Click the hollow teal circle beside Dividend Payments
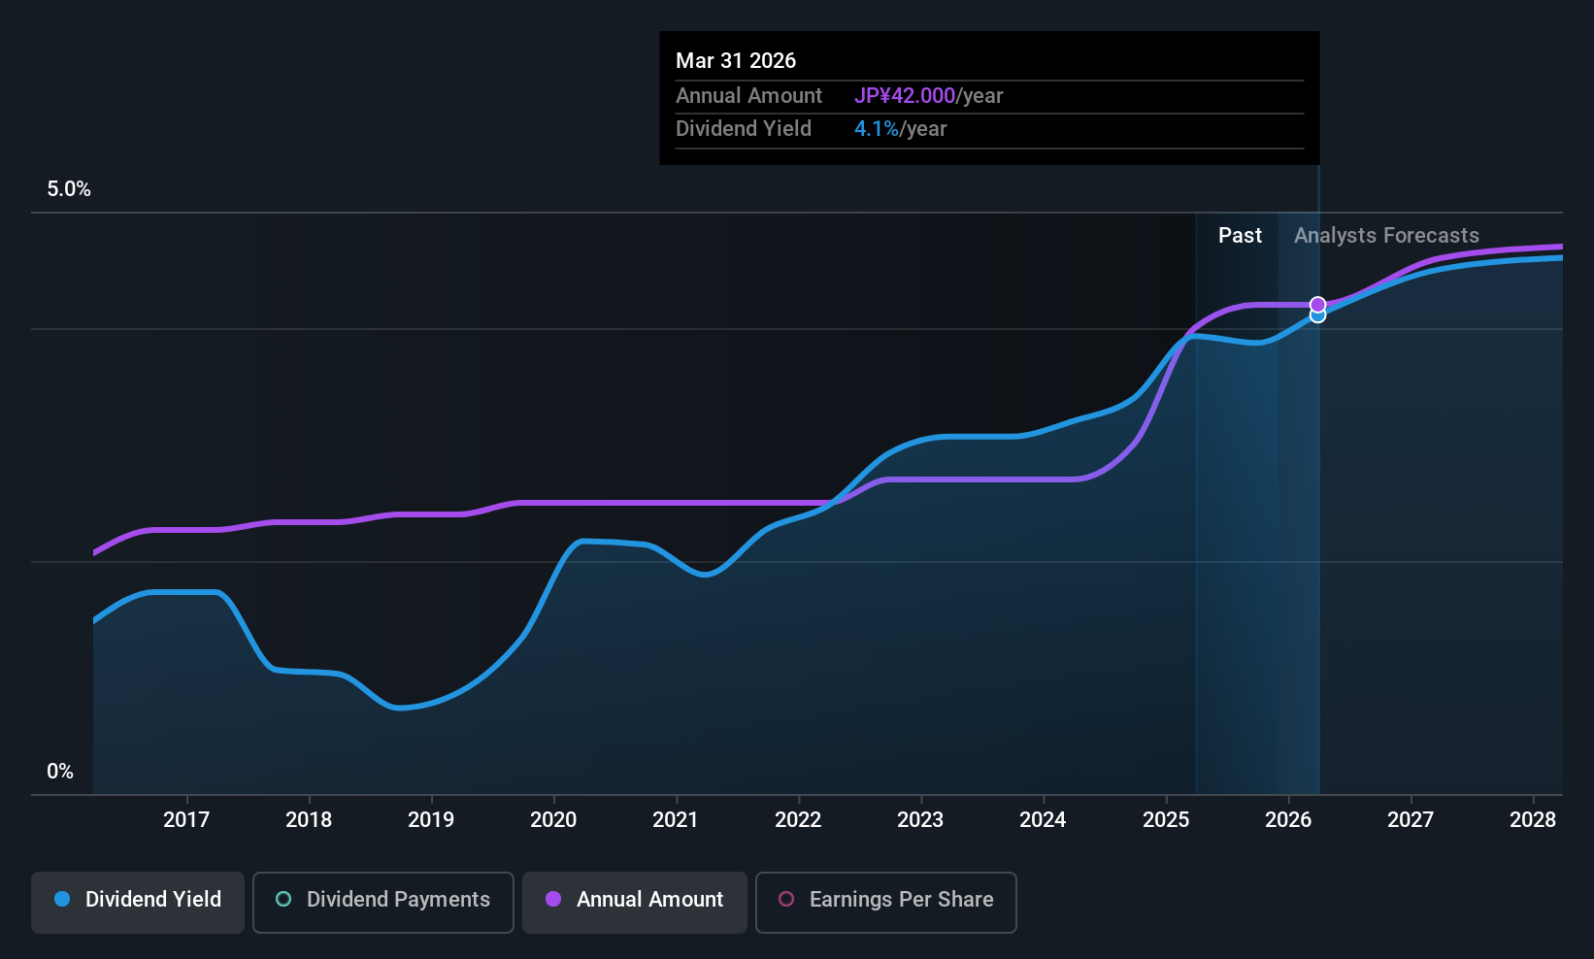This screenshot has height=959, width=1594. [283, 900]
